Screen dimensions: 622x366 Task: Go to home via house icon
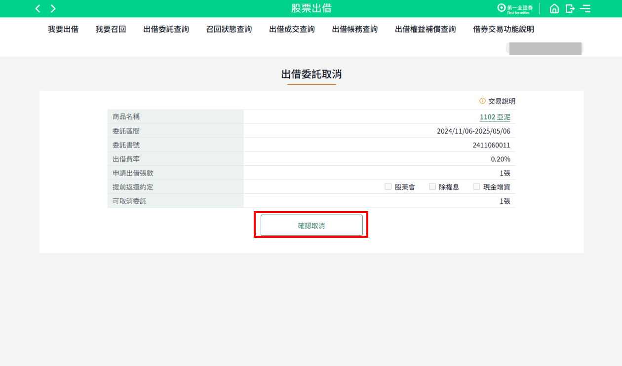tap(554, 8)
